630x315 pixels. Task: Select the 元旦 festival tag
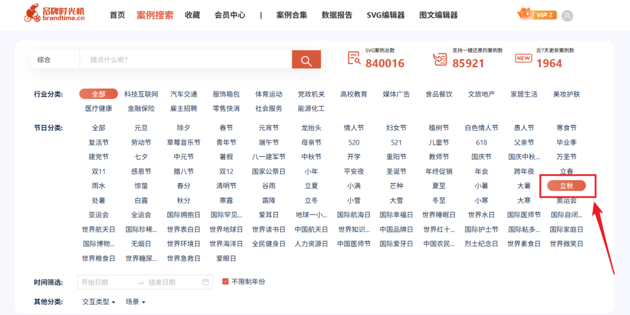pos(141,128)
